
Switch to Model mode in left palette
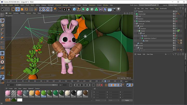tap(2, 20)
